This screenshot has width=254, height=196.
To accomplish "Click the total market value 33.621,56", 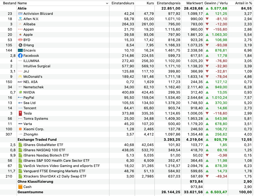I will 193,192.
